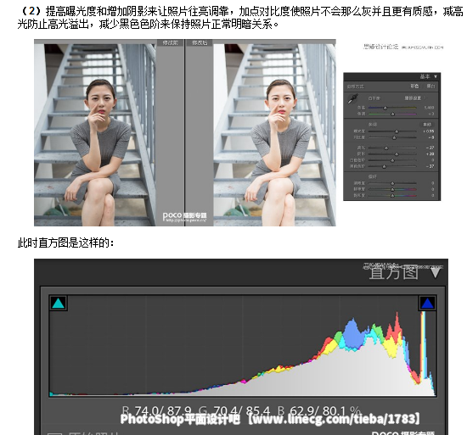Click the temperature value 5,400
467x435 pixels.
429,108
